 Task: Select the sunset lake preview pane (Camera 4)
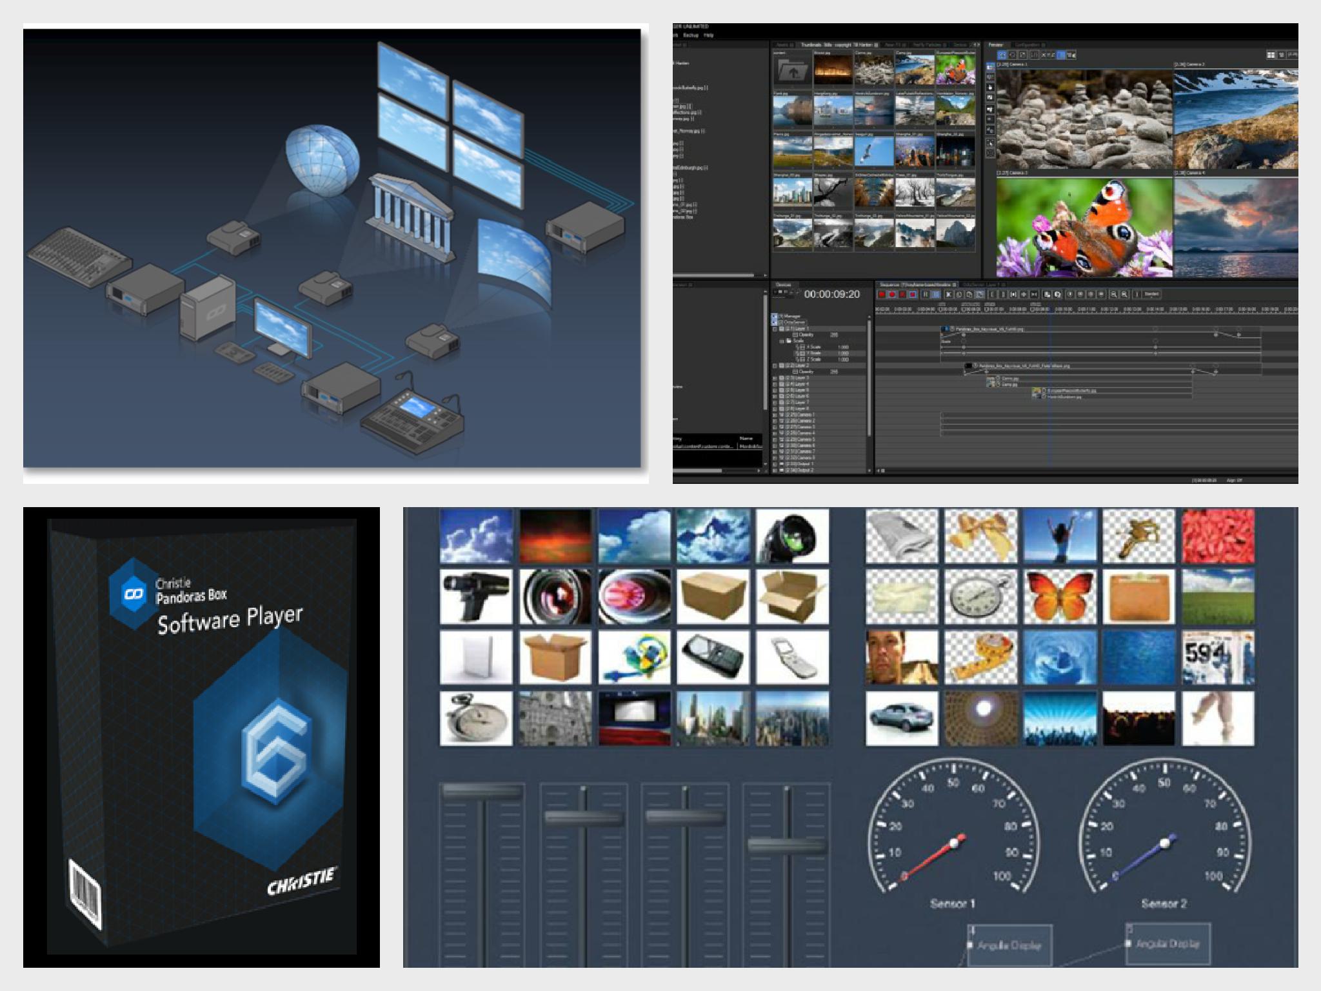pyautogui.click(x=1236, y=227)
